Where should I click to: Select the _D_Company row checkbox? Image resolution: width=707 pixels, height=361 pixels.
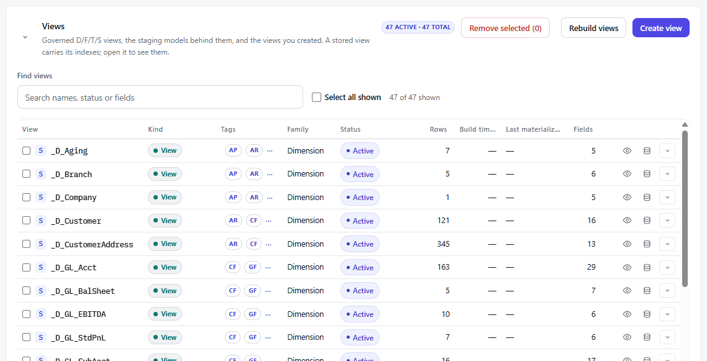(27, 197)
